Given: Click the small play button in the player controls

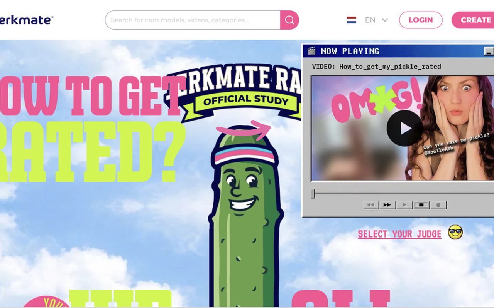Looking at the screenshot, I should [x=404, y=205].
